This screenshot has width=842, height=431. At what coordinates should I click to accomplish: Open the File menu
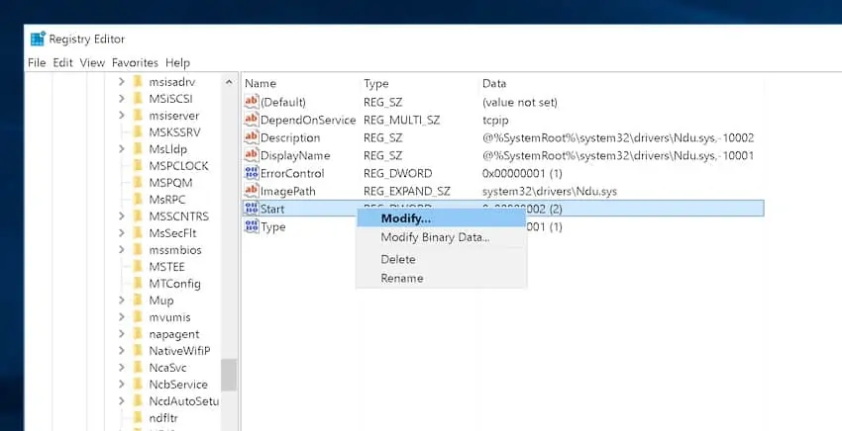[37, 62]
